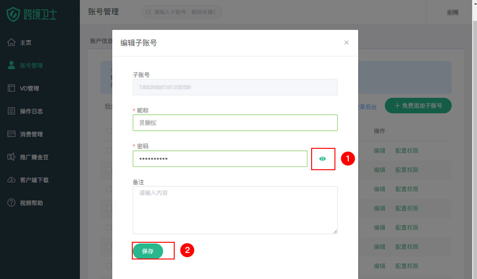Toggle password visibility eye icon
This screenshot has height=279, width=477.
(x=322, y=159)
